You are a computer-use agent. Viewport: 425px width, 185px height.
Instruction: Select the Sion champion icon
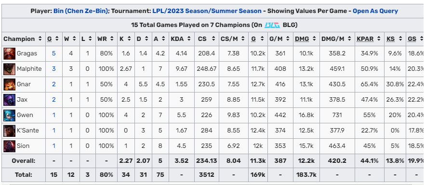tap(9, 146)
